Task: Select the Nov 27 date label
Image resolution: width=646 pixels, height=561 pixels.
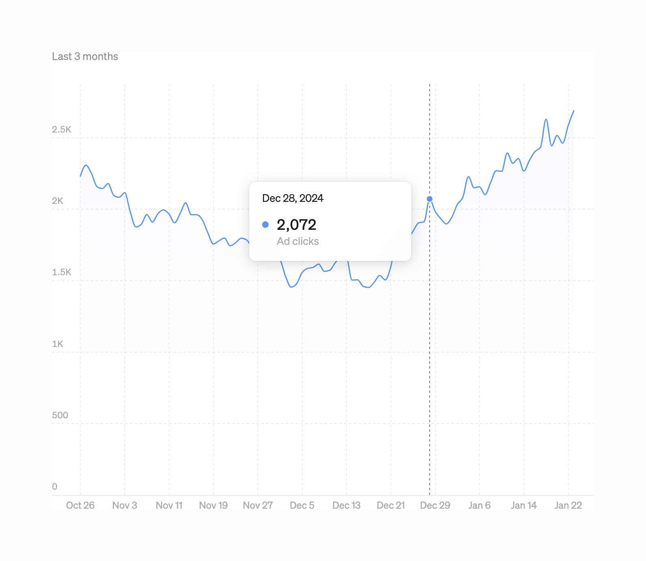Action: (x=258, y=505)
